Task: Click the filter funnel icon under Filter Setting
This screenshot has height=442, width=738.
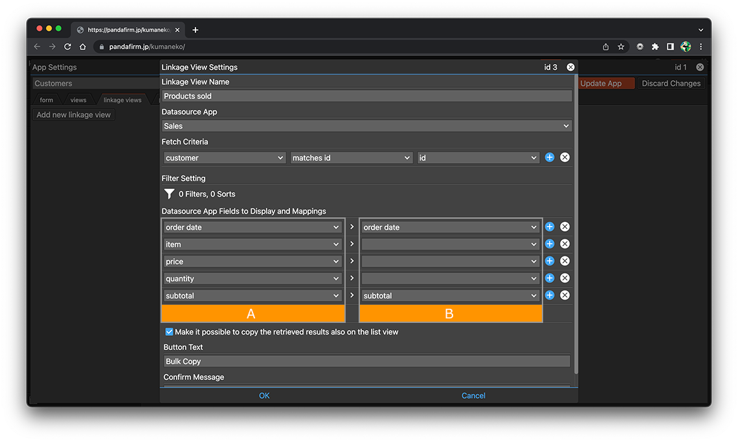Action: [x=170, y=193]
